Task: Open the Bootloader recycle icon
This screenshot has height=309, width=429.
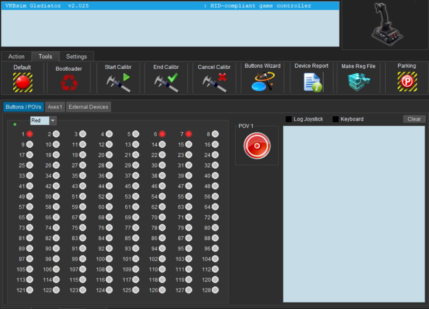Action: [x=69, y=83]
